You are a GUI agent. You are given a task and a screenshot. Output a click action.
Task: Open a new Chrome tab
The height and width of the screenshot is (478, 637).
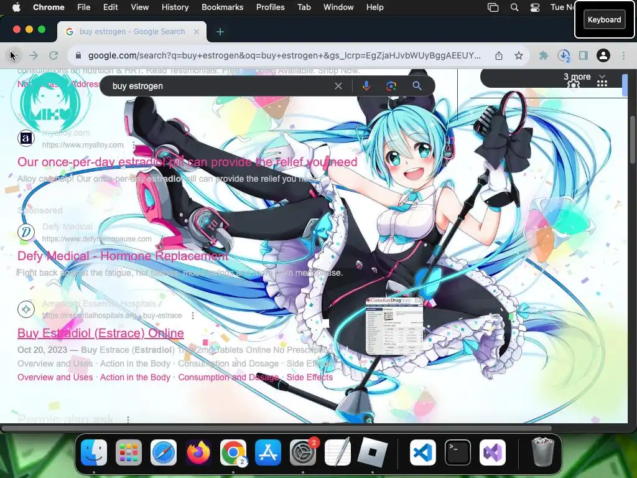pyautogui.click(x=220, y=32)
